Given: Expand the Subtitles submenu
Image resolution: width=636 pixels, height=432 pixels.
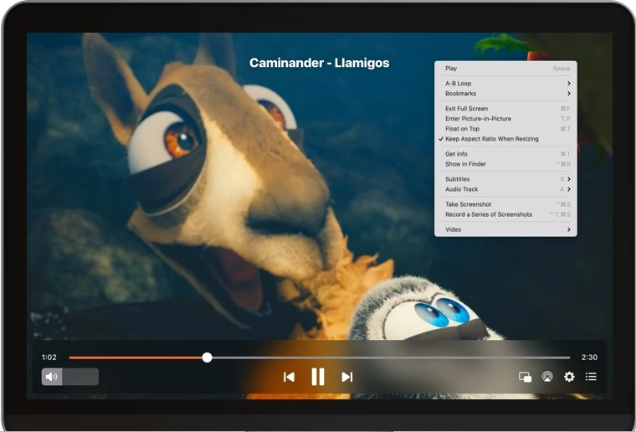Looking at the screenshot, I should tap(505, 179).
